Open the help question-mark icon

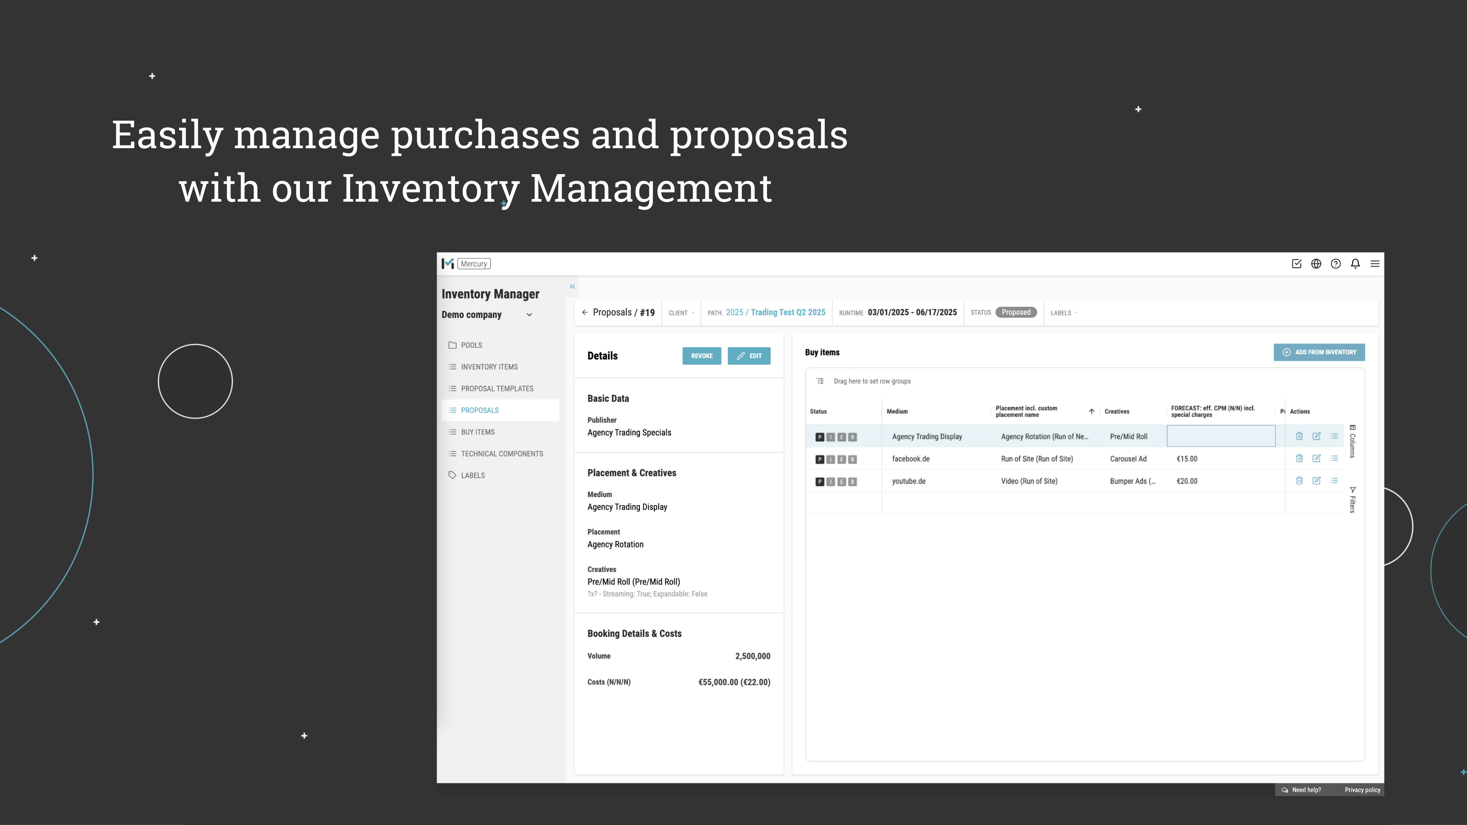click(x=1336, y=264)
